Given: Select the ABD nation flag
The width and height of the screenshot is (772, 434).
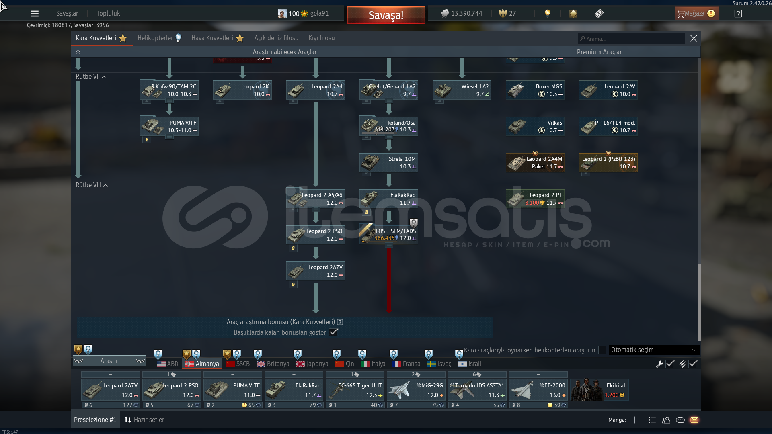Looking at the screenshot, I should pyautogui.click(x=168, y=364).
